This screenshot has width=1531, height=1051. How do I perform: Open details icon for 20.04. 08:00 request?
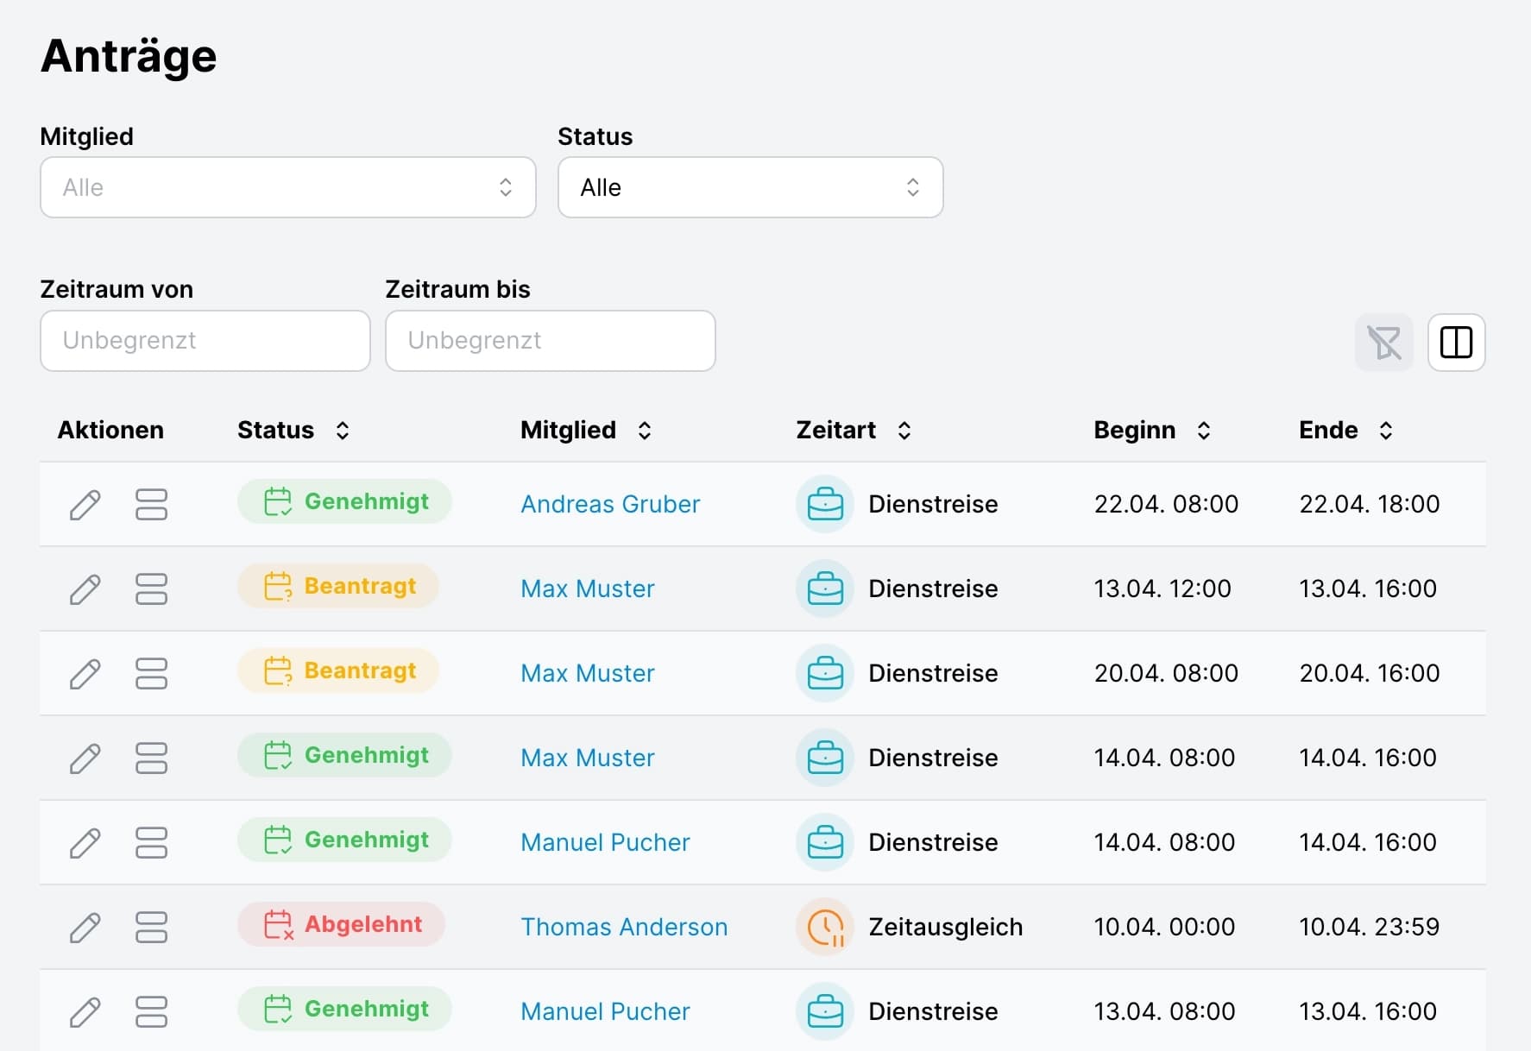(x=151, y=673)
